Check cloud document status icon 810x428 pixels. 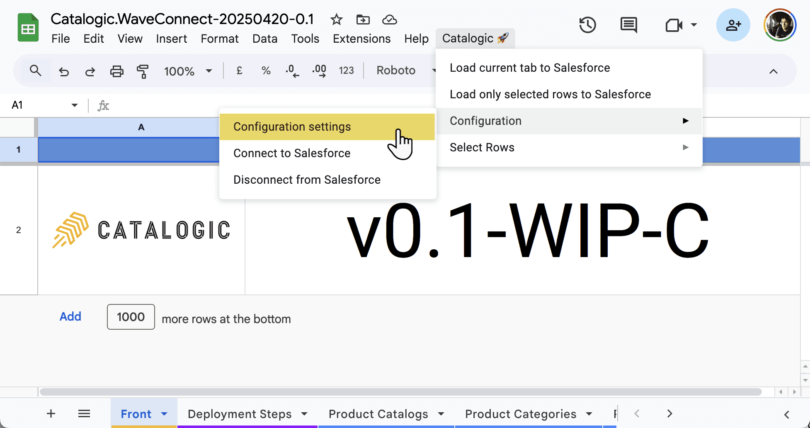click(389, 19)
